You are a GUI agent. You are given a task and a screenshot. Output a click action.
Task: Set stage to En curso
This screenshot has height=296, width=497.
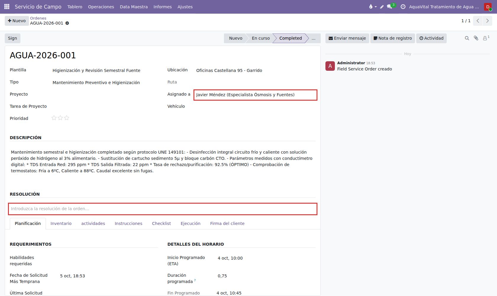coord(261,38)
